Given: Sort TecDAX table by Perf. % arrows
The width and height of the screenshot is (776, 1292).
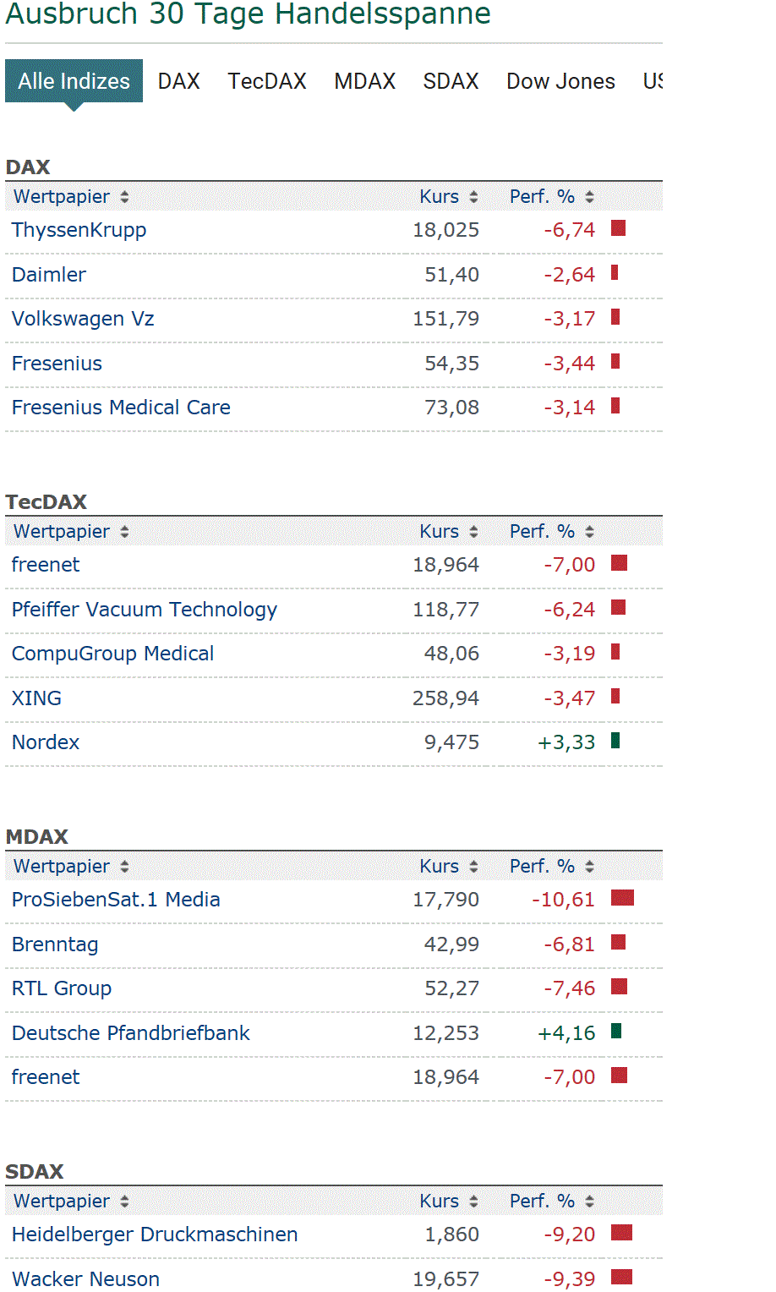Looking at the screenshot, I should (589, 532).
